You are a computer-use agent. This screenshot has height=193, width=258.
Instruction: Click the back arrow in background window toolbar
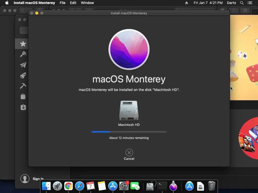pyautogui.click(x=23, y=11)
